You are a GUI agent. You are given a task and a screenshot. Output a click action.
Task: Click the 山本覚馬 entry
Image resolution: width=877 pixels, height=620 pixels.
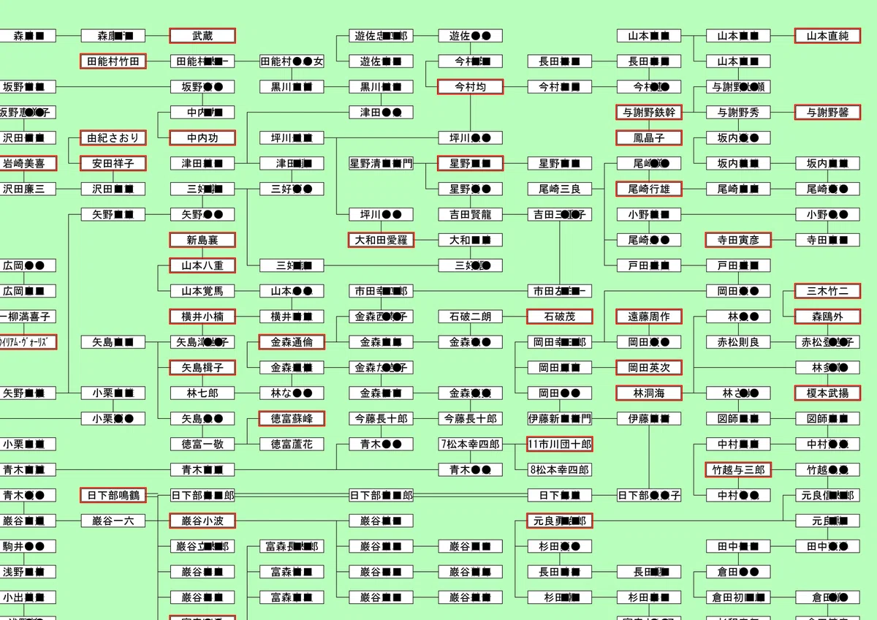tap(202, 291)
